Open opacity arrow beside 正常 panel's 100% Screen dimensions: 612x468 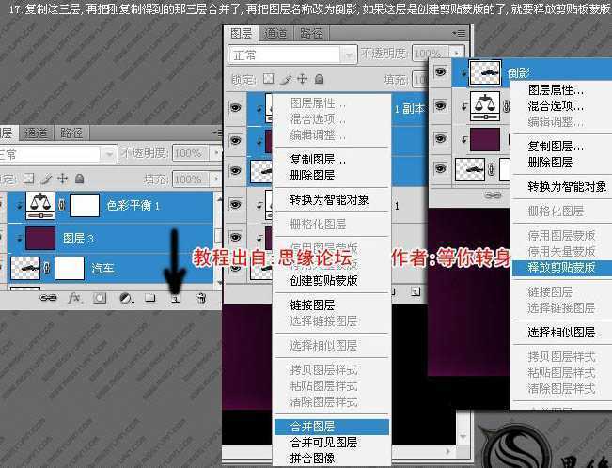[456, 54]
